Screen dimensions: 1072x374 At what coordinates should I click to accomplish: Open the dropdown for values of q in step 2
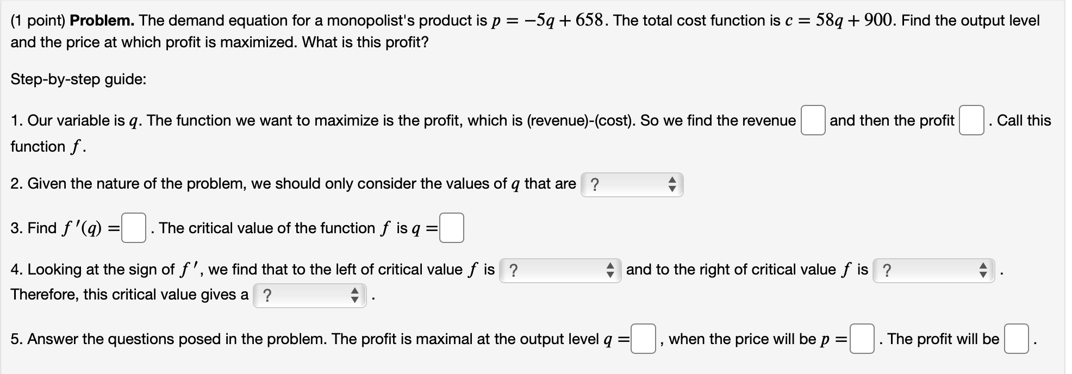pyautogui.click(x=632, y=185)
